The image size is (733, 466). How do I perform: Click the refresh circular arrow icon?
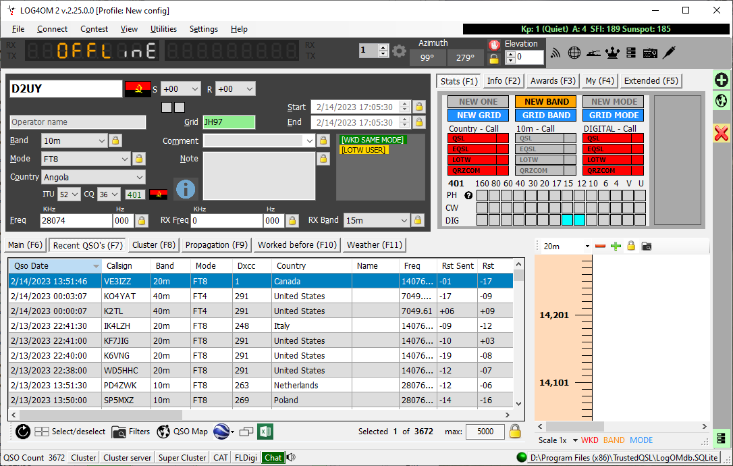coord(22,432)
